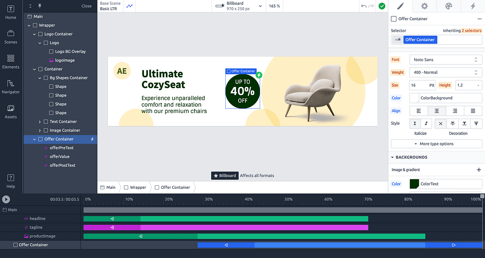Open the Home section in the sidebar
485x258 pixels.
point(10,12)
